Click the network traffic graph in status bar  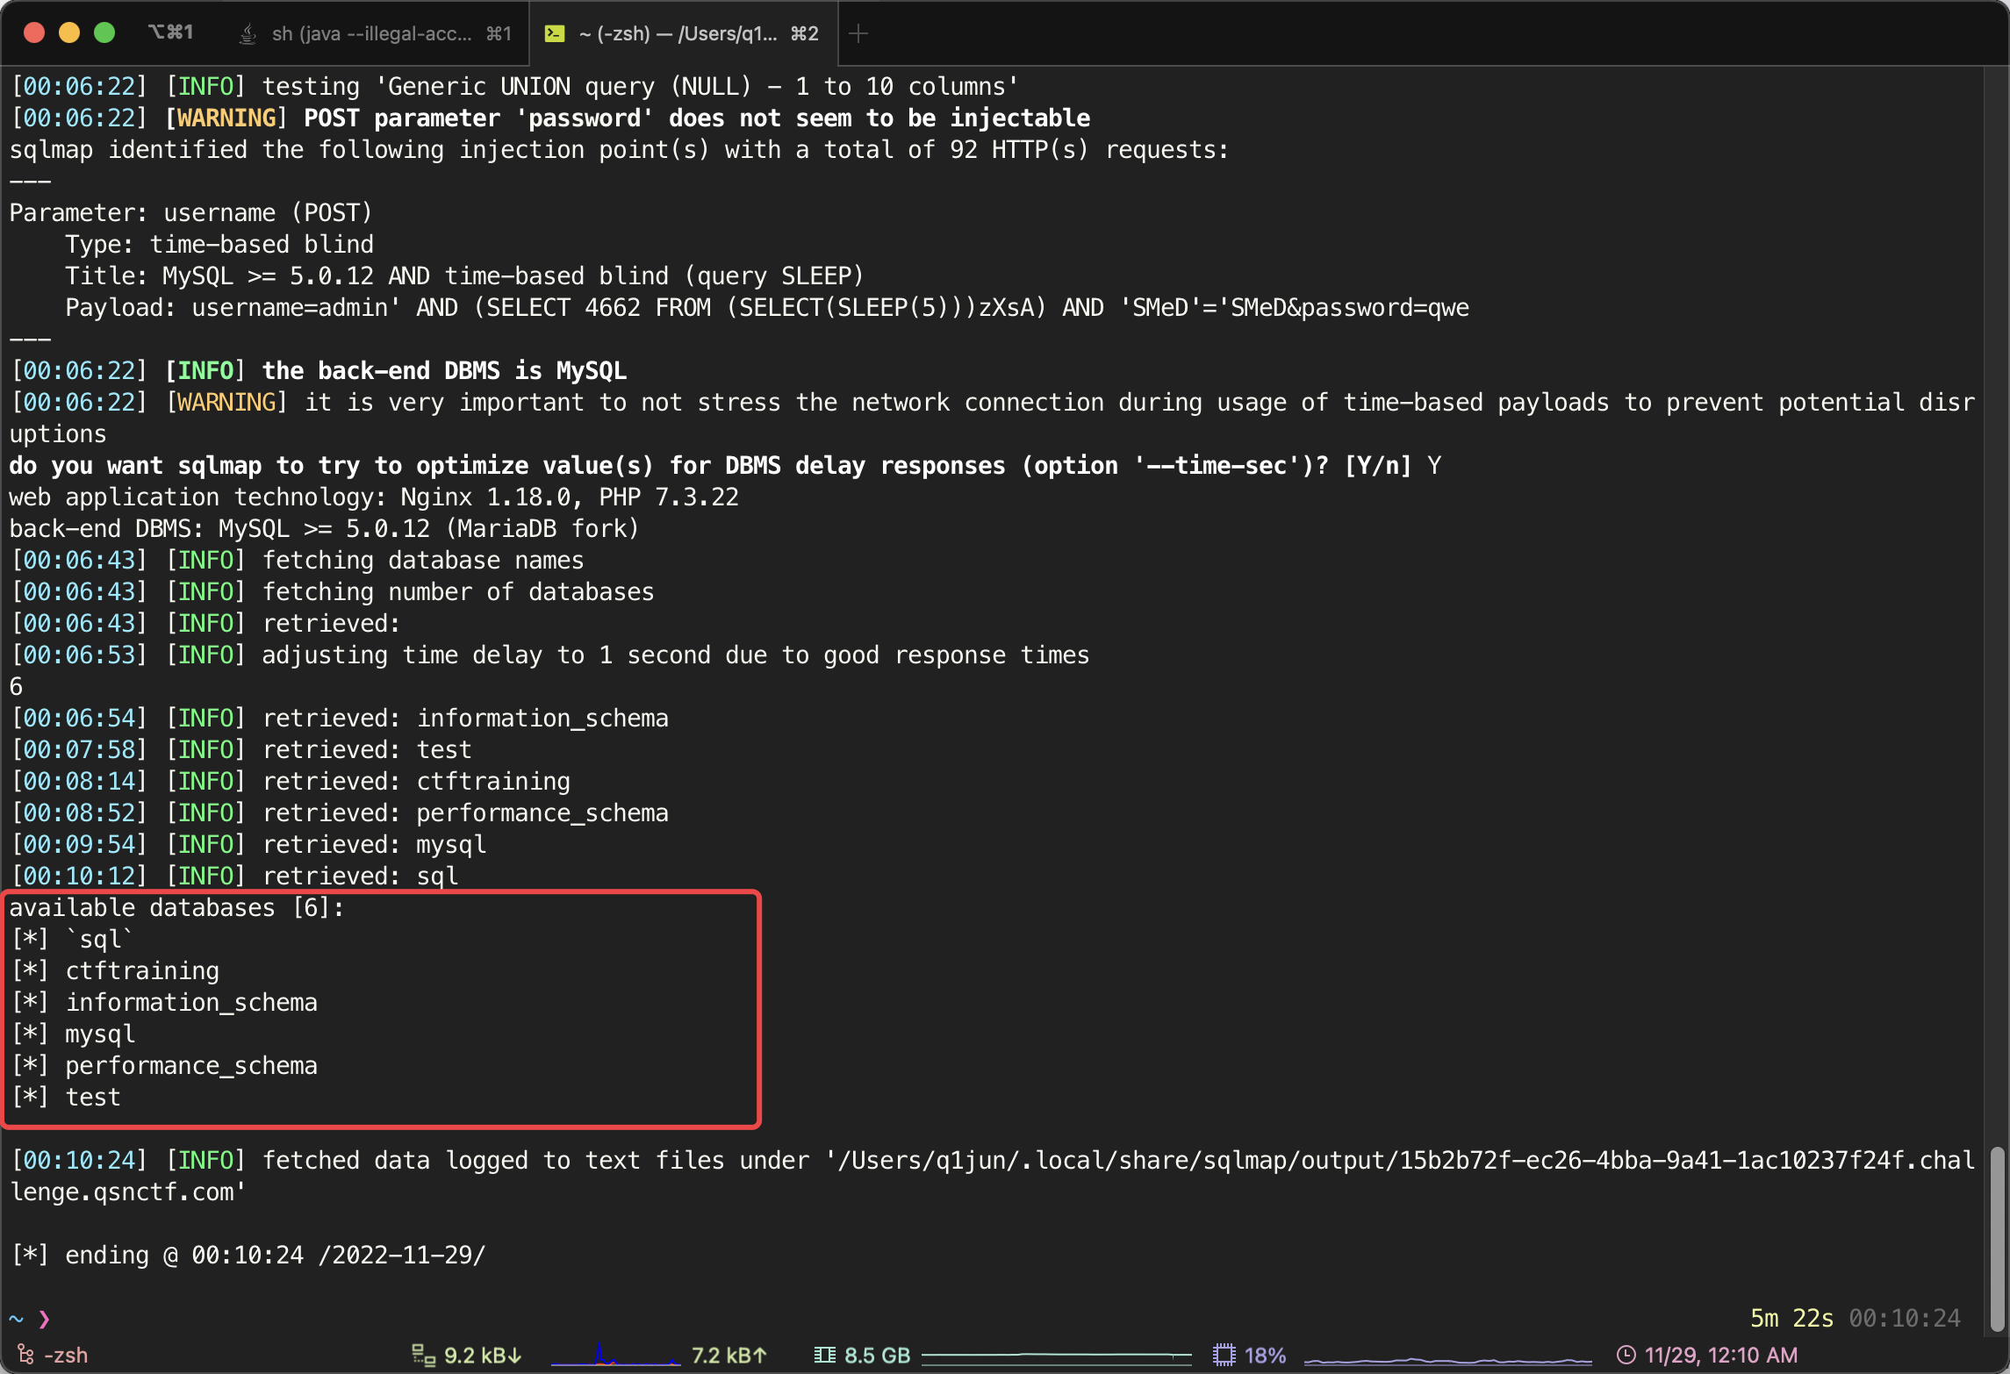coord(615,1356)
